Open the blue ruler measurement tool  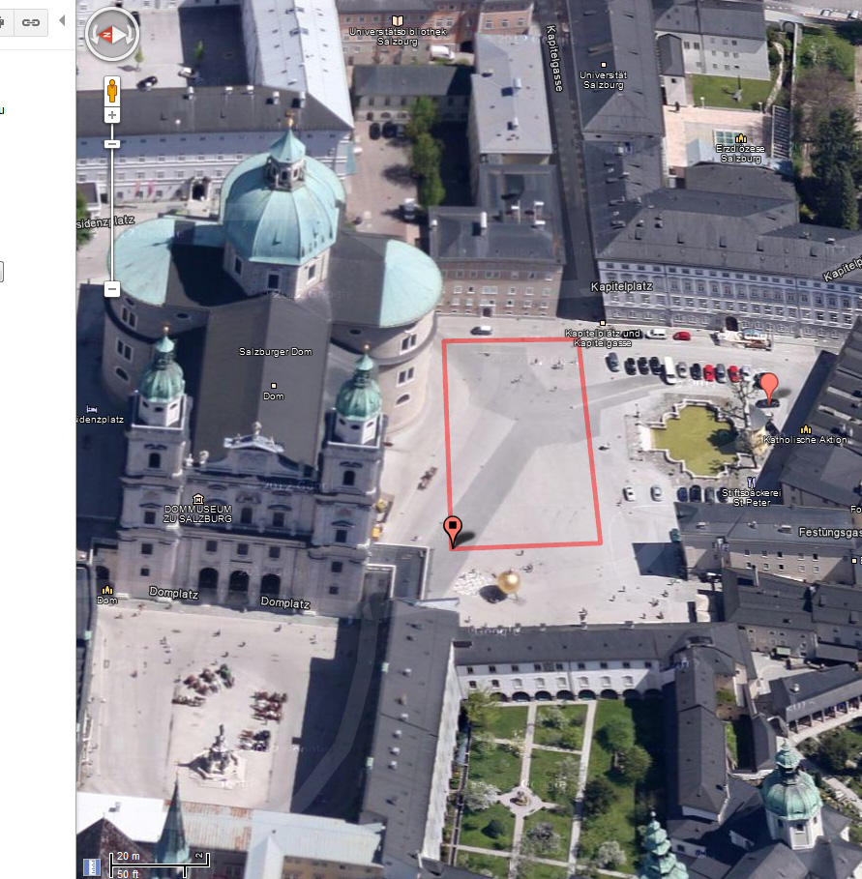pyautogui.click(x=92, y=865)
